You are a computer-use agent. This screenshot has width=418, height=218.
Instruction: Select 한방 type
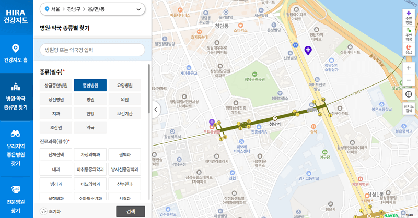pos(90,113)
